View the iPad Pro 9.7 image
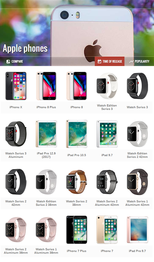This screenshot has width=154, height=262. pos(137,230)
